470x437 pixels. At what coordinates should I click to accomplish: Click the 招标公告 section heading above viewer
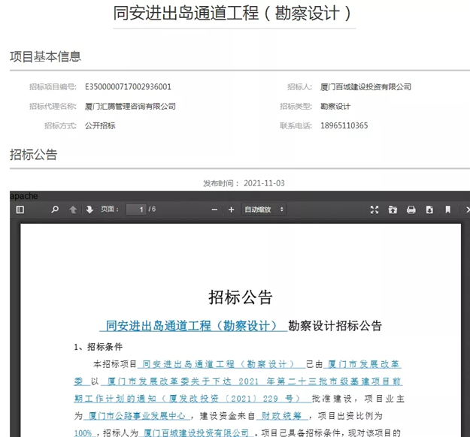pos(33,155)
